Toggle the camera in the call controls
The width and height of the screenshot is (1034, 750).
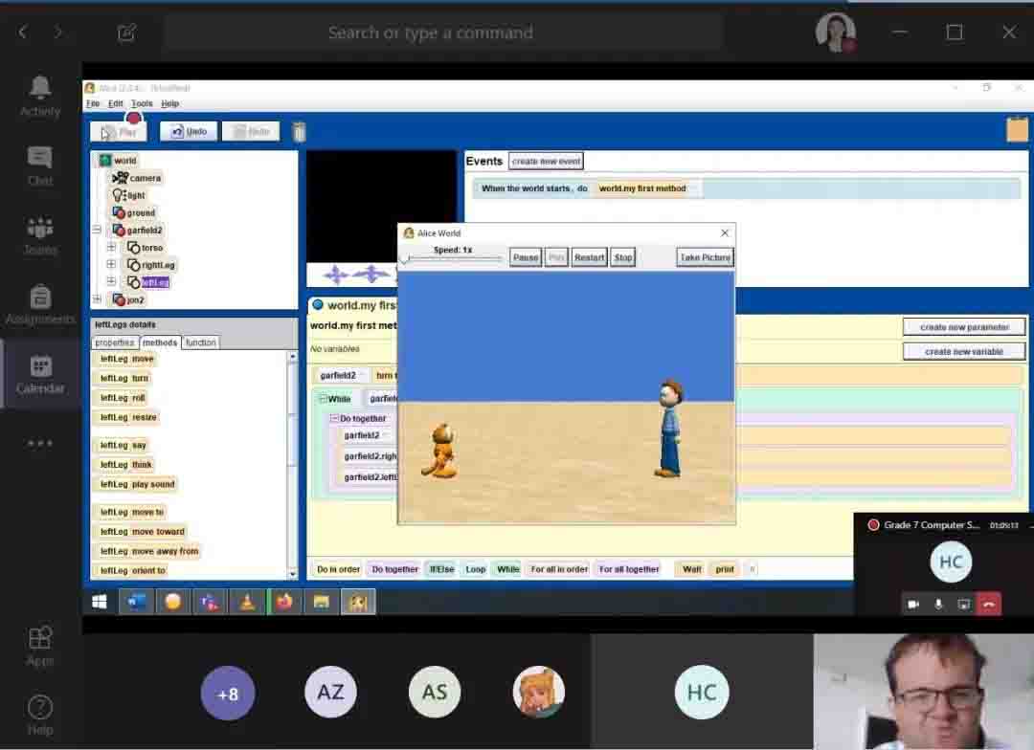tap(913, 604)
